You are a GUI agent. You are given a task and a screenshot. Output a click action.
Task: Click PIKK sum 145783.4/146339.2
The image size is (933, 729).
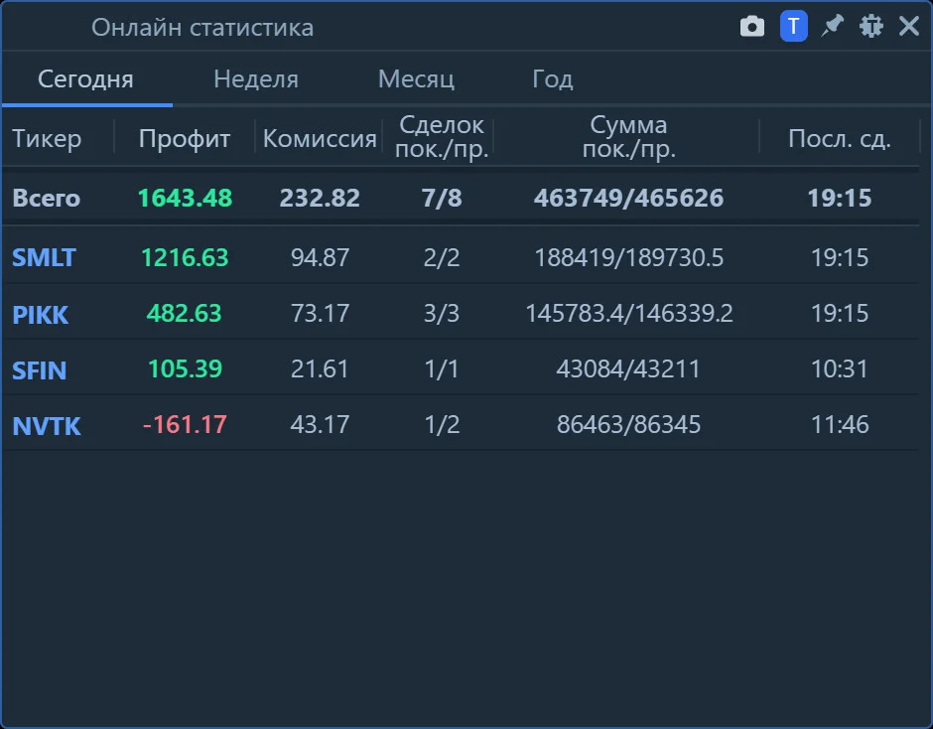pyautogui.click(x=629, y=313)
